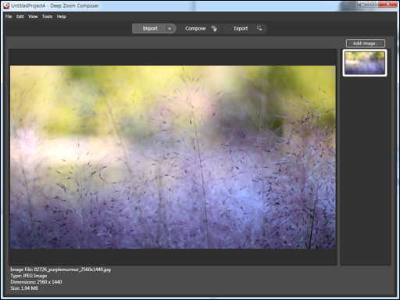Click the Add image... button
This screenshot has height=300, width=400.
click(x=366, y=43)
